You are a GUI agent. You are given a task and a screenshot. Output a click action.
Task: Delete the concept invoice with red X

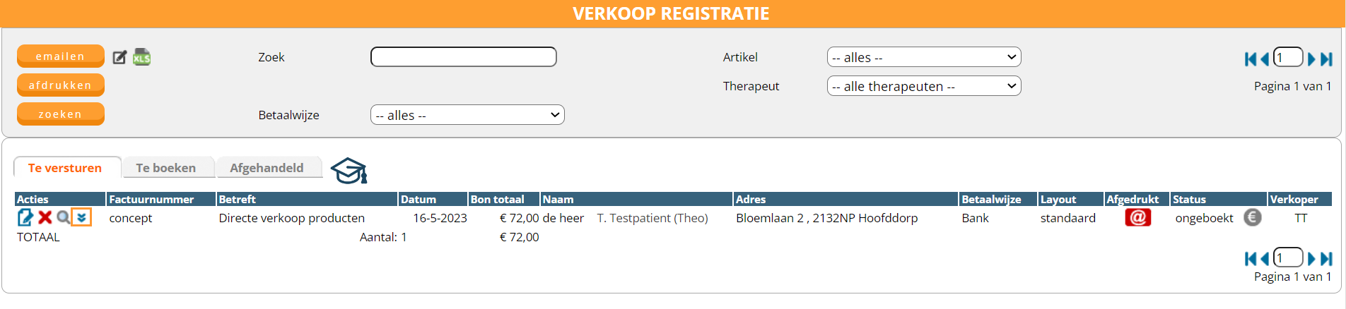point(45,218)
